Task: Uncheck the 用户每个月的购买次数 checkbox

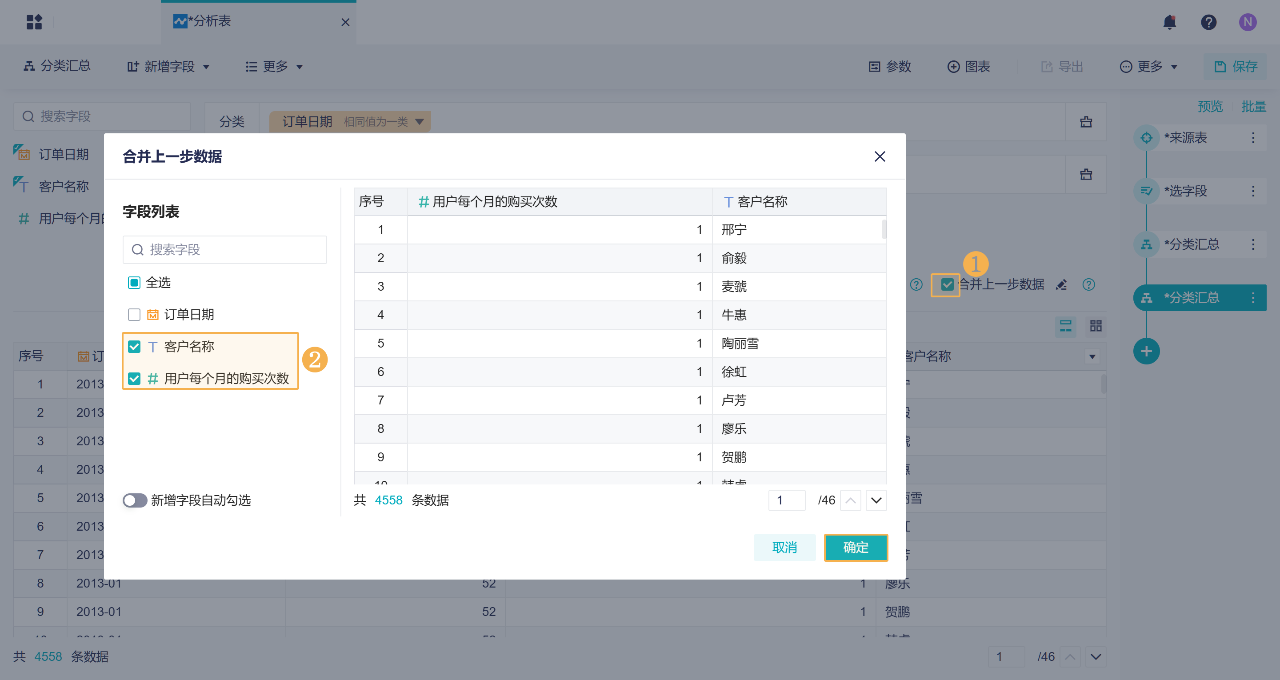Action: (134, 379)
